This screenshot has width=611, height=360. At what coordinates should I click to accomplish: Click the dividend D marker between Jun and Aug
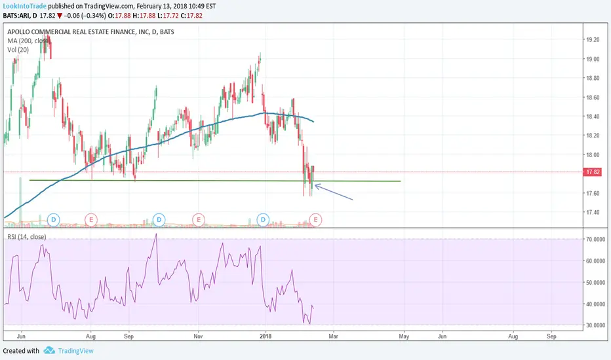pos(53,219)
